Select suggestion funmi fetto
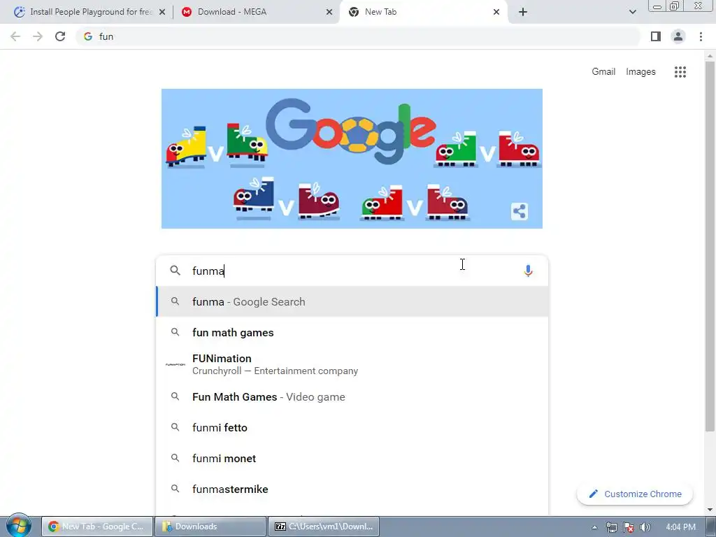Screen dimensions: 716x537 pos(352,427)
